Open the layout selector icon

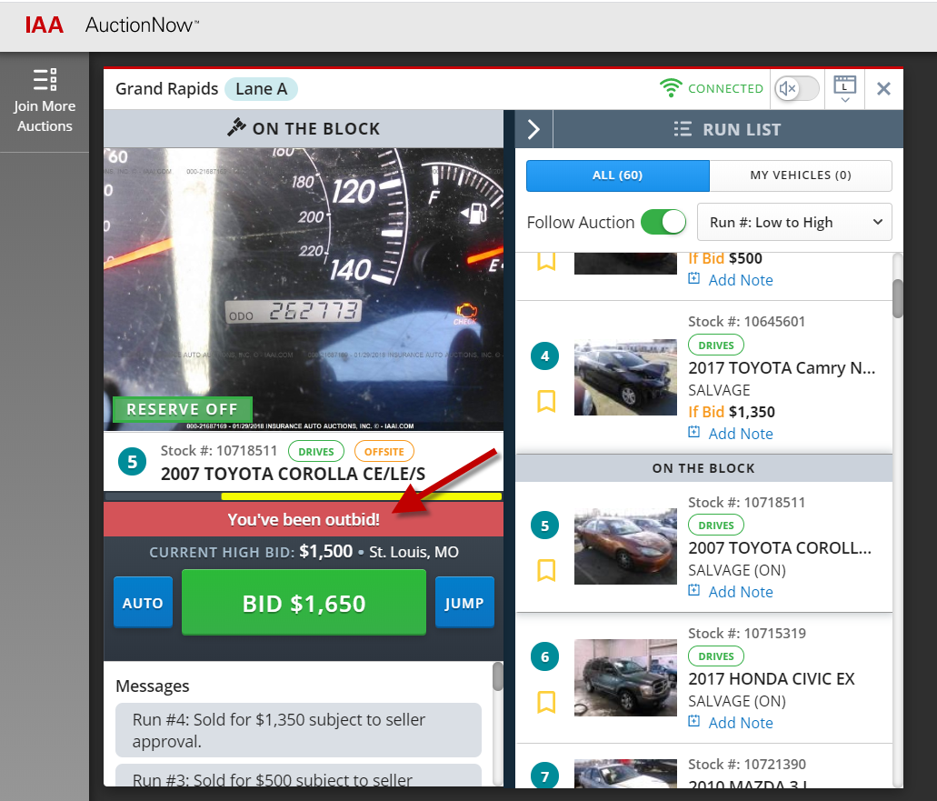tap(844, 88)
